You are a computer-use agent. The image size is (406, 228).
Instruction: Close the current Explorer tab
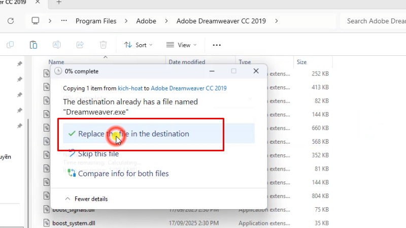38,2
